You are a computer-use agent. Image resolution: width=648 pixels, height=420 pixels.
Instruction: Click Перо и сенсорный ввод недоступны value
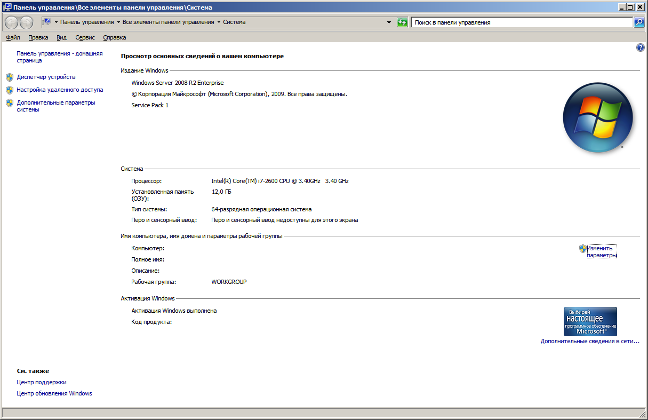[285, 220]
